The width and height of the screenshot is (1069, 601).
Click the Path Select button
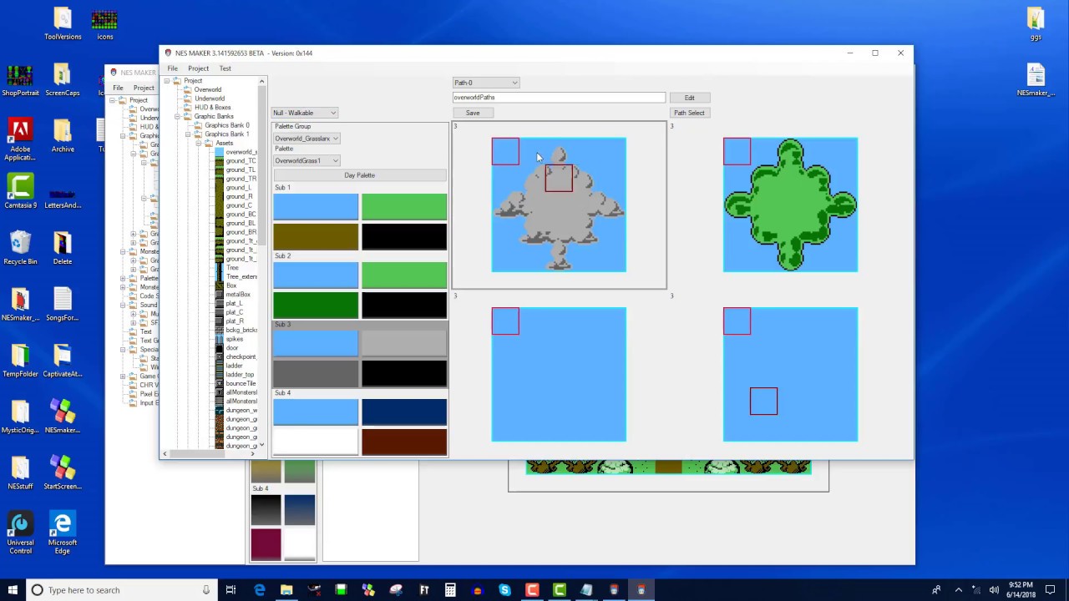tap(690, 113)
